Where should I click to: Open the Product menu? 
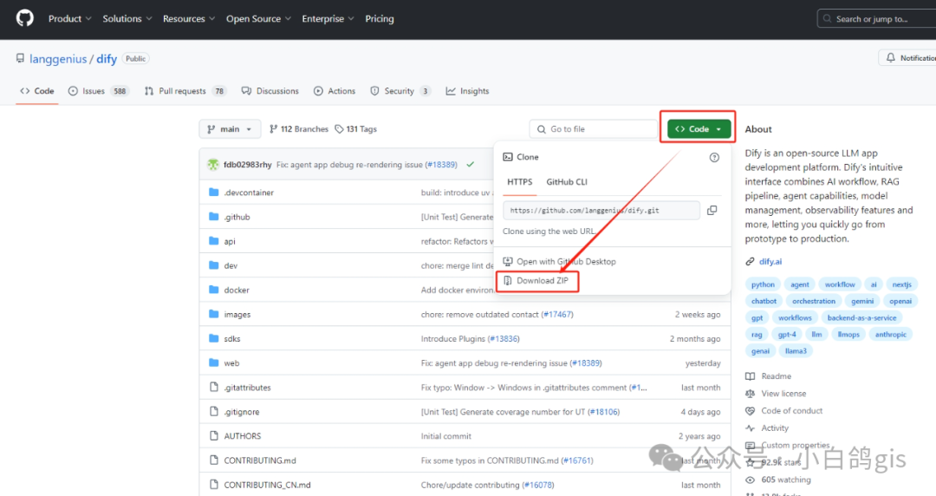click(x=70, y=18)
